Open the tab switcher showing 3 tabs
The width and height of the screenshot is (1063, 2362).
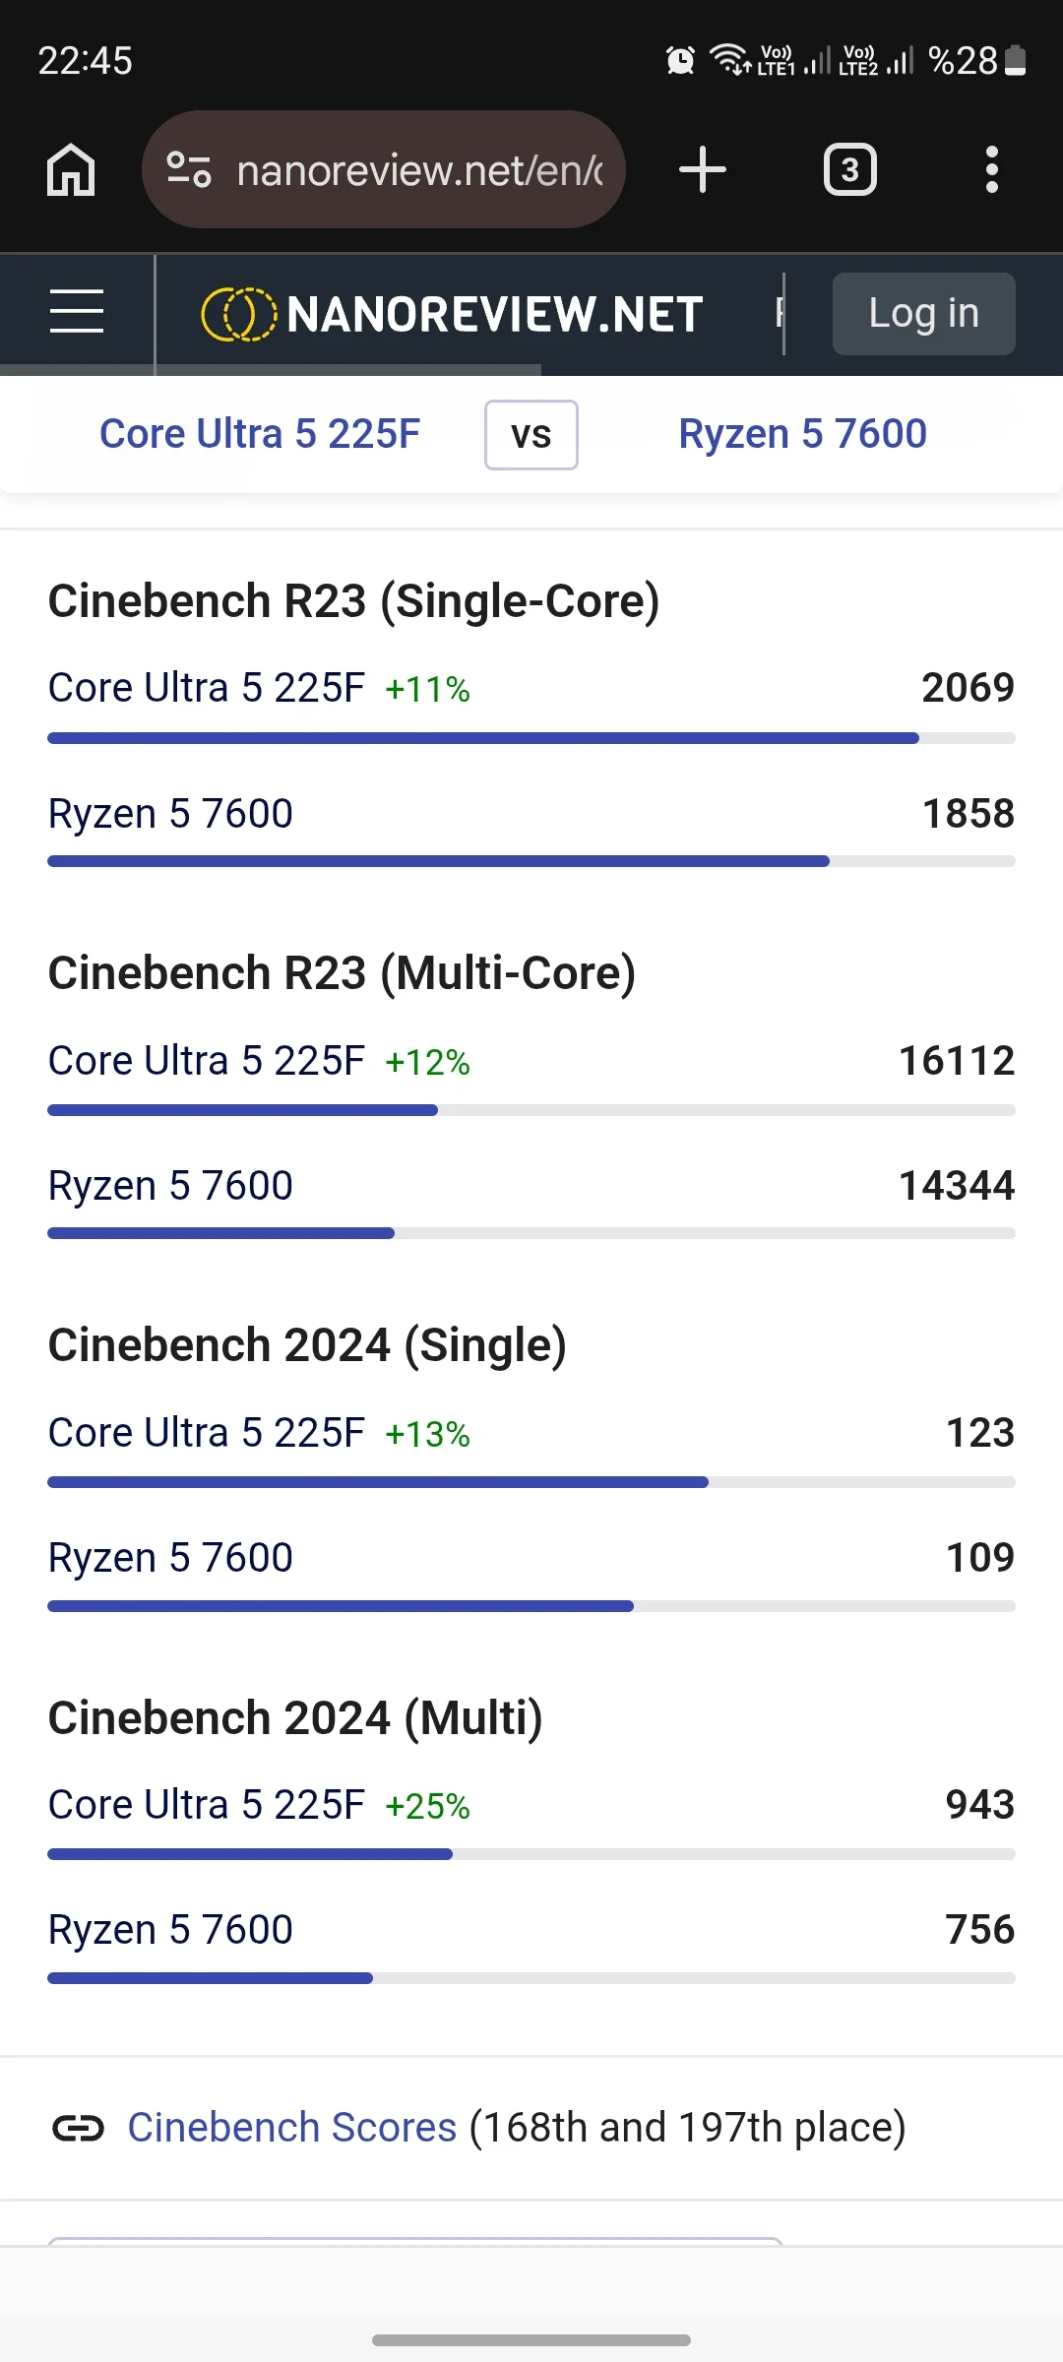tap(849, 170)
